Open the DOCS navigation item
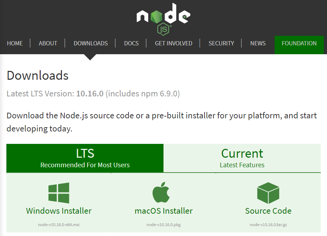This screenshot has height=236, width=327. 131,43
